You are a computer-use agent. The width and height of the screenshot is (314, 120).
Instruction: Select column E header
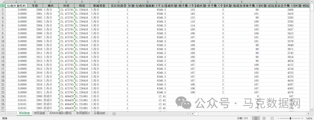tap(82, 2)
